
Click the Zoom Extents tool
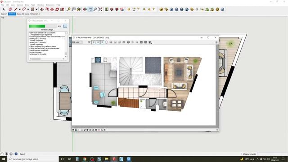pyautogui.click(x=100, y=9)
